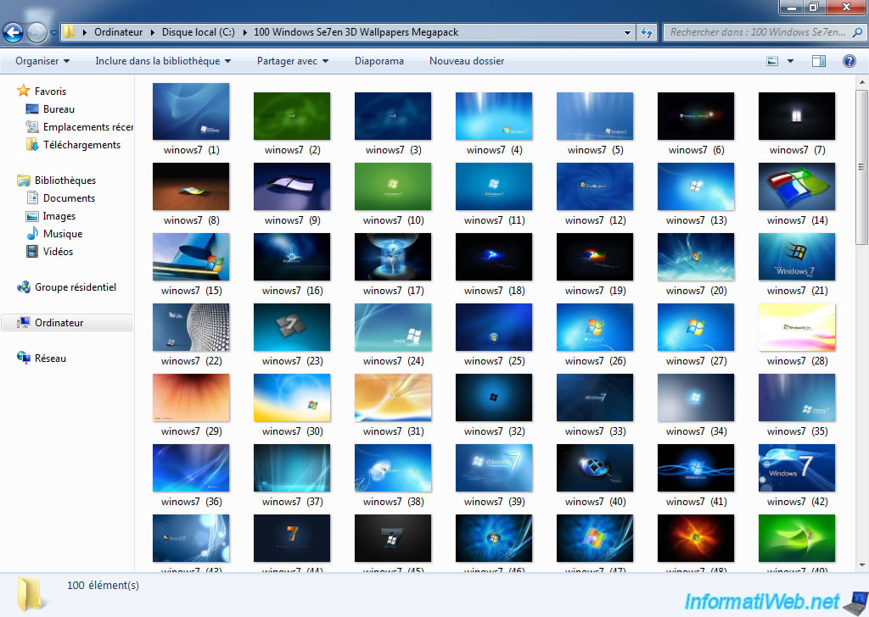Select 100 Windows Se7en 3D Wallpapers Megapack breadcrumb

(x=356, y=32)
